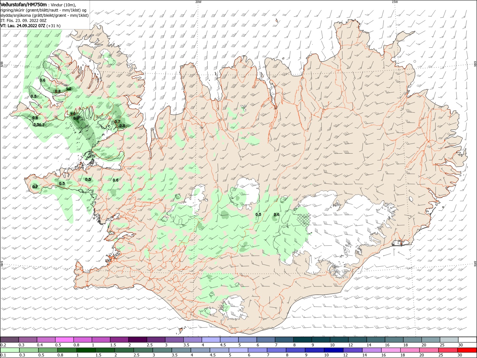Click the Veðurstofan/HM750m map title
The image size is (477, 358).
point(23,4)
